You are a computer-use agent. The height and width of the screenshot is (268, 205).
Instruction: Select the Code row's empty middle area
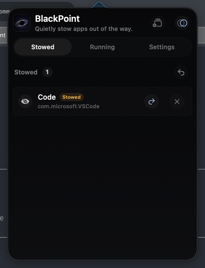[120, 102]
